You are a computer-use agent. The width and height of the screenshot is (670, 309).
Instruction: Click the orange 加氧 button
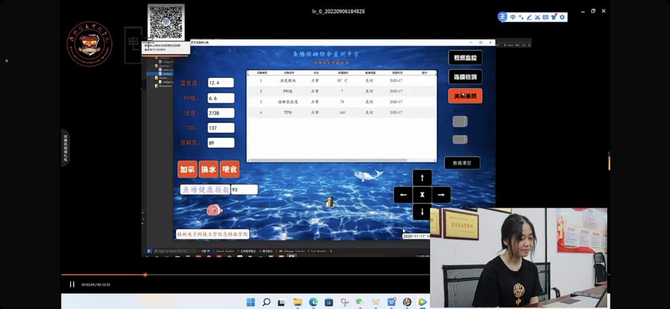[187, 170]
